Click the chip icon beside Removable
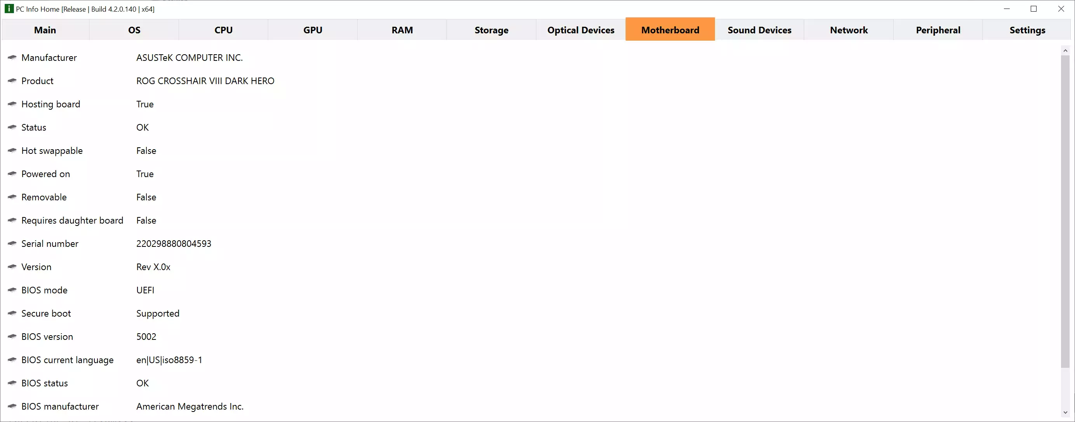The height and width of the screenshot is (422, 1075). pyautogui.click(x=12, y=197)
